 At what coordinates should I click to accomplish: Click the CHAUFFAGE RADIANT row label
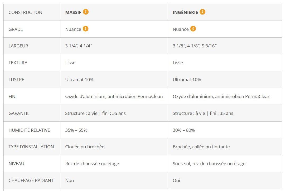31,181
